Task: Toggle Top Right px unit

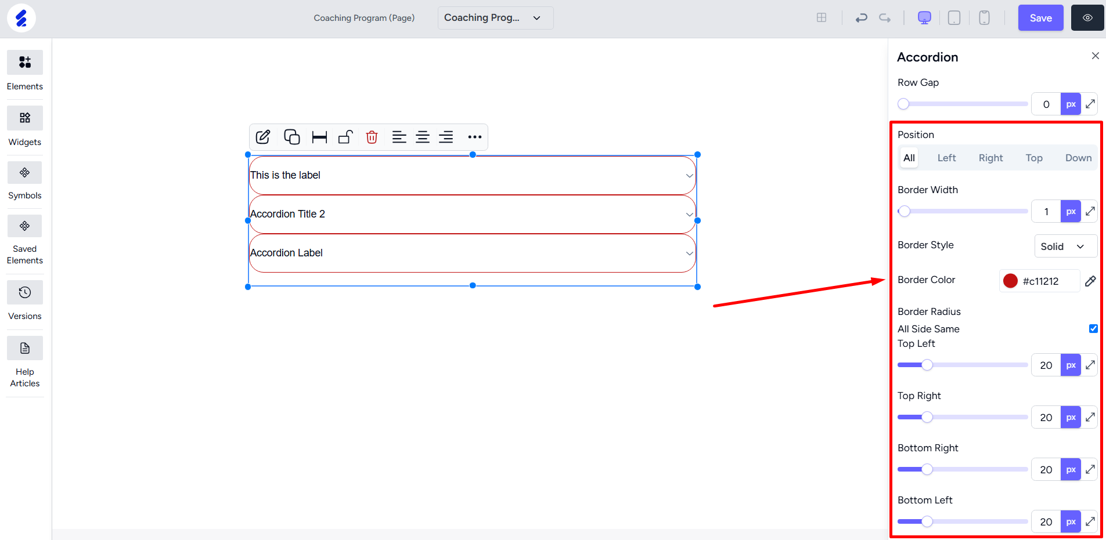Action: pos(1071,417)
